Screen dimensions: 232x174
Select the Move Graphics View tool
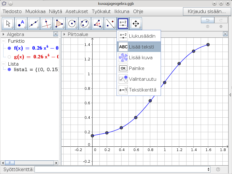(x=136, y=24)
